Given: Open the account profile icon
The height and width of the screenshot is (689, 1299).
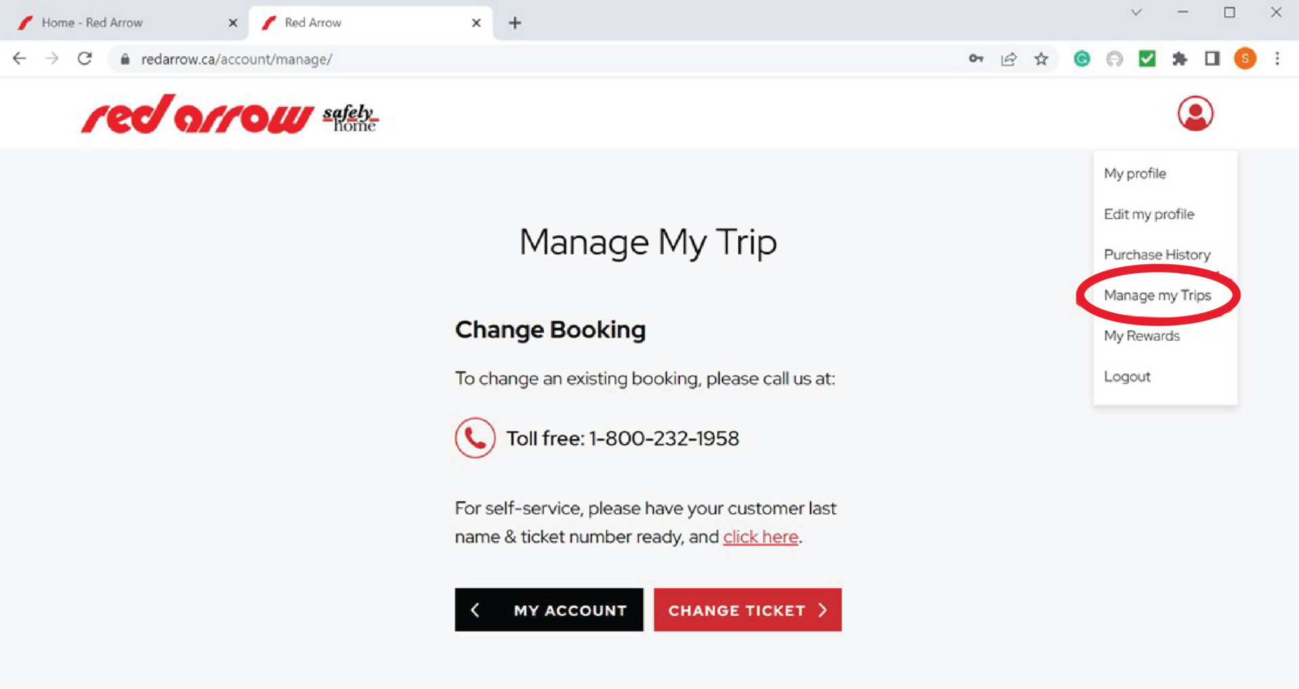Looking at the screenshot, I should (x=1195, y=114).
